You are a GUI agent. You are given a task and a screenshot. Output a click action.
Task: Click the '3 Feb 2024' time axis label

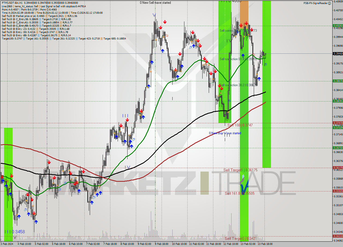tap(7, 244)
